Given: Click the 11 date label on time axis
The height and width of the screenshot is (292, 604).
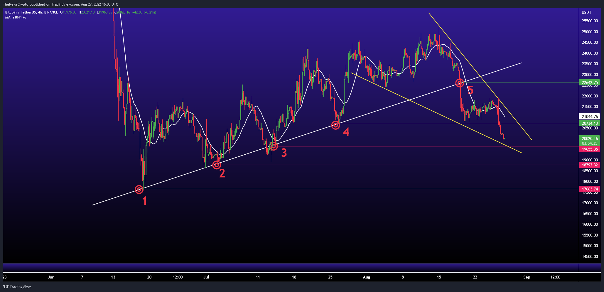Looking at the screenshot, I should (x=258, y=277).
